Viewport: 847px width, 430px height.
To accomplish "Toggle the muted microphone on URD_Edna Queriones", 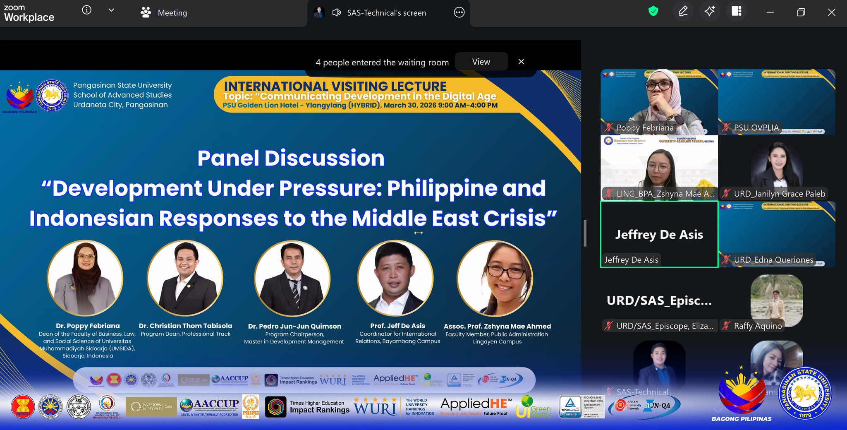I will click(726, 260).
